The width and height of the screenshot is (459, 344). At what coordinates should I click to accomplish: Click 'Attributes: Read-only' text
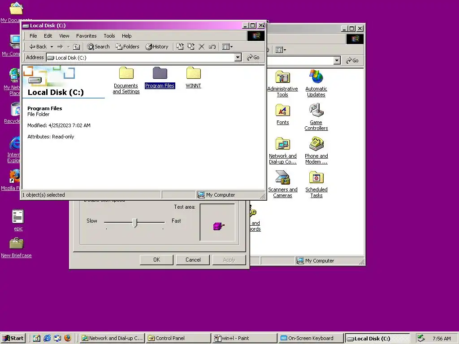51,137
